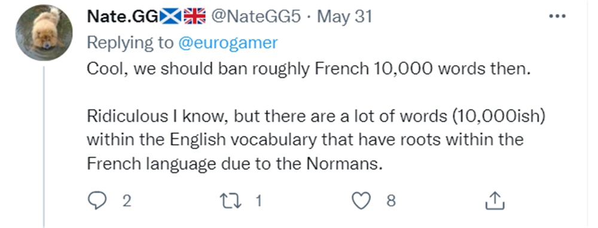Open the share tweet upload icon
Viewport: 598px width, 228px height.
pyautogui.click(x=495, y=201)
